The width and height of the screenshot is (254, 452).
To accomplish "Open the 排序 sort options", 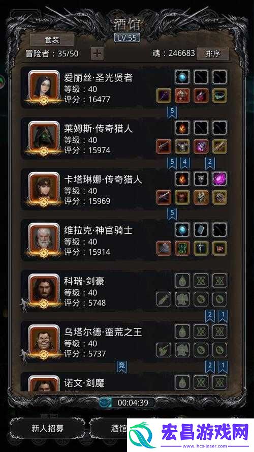I will 213,54.
